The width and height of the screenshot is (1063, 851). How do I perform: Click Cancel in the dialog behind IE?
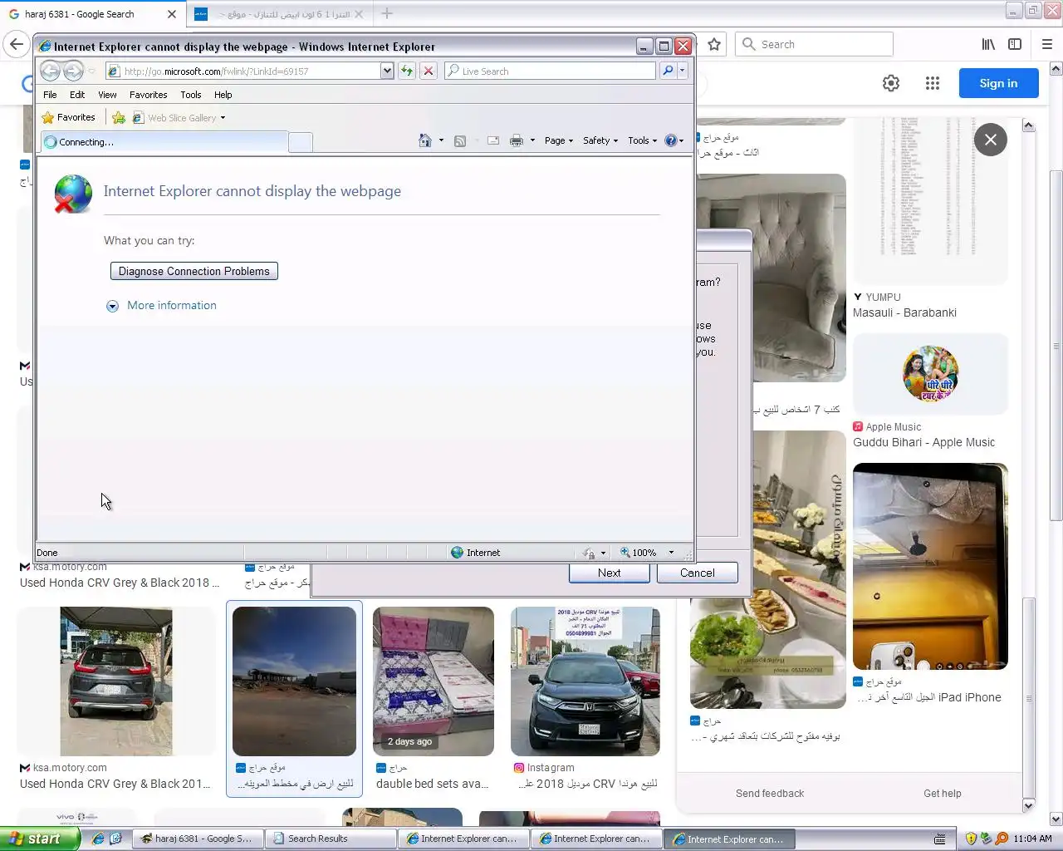698,573
